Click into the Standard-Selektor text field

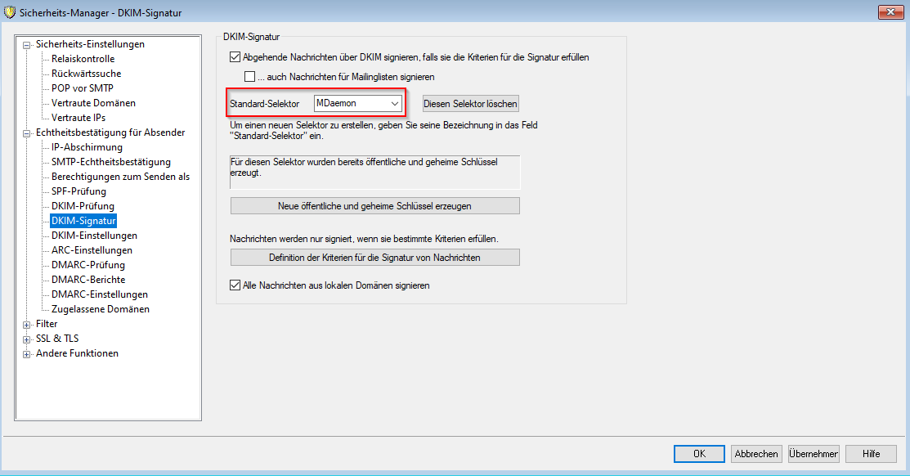point(349,104)
